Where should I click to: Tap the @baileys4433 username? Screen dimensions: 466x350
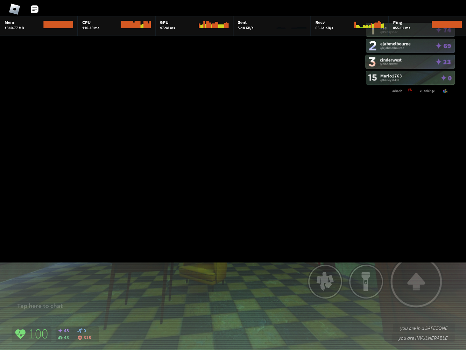coord(390,80)
